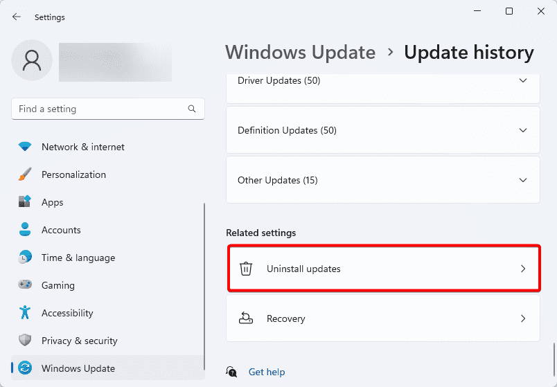The image size is (557, 387).
Task: Click the Personalization paintbrush icon
Action: click(25, 174)
